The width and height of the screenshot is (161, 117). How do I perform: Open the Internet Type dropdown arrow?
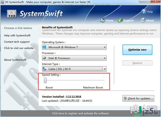click(x=105, y=69)
